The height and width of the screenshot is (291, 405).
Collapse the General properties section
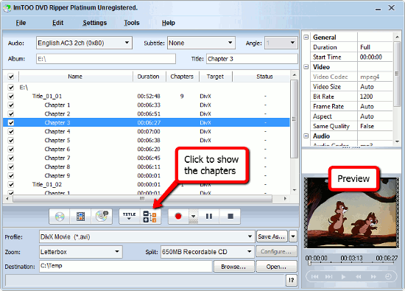306,38
